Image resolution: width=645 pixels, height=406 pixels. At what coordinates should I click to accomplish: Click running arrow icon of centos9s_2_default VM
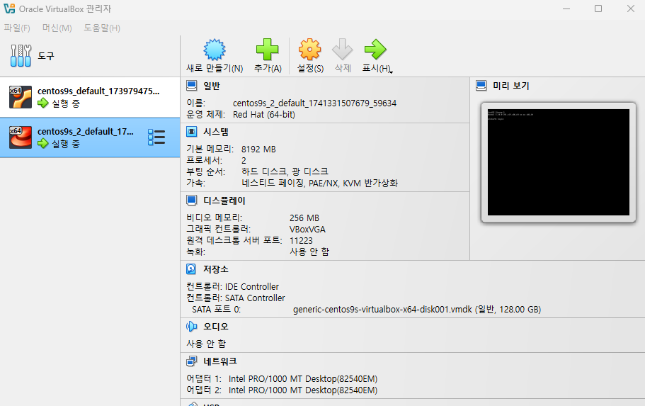tap(42, 143)
